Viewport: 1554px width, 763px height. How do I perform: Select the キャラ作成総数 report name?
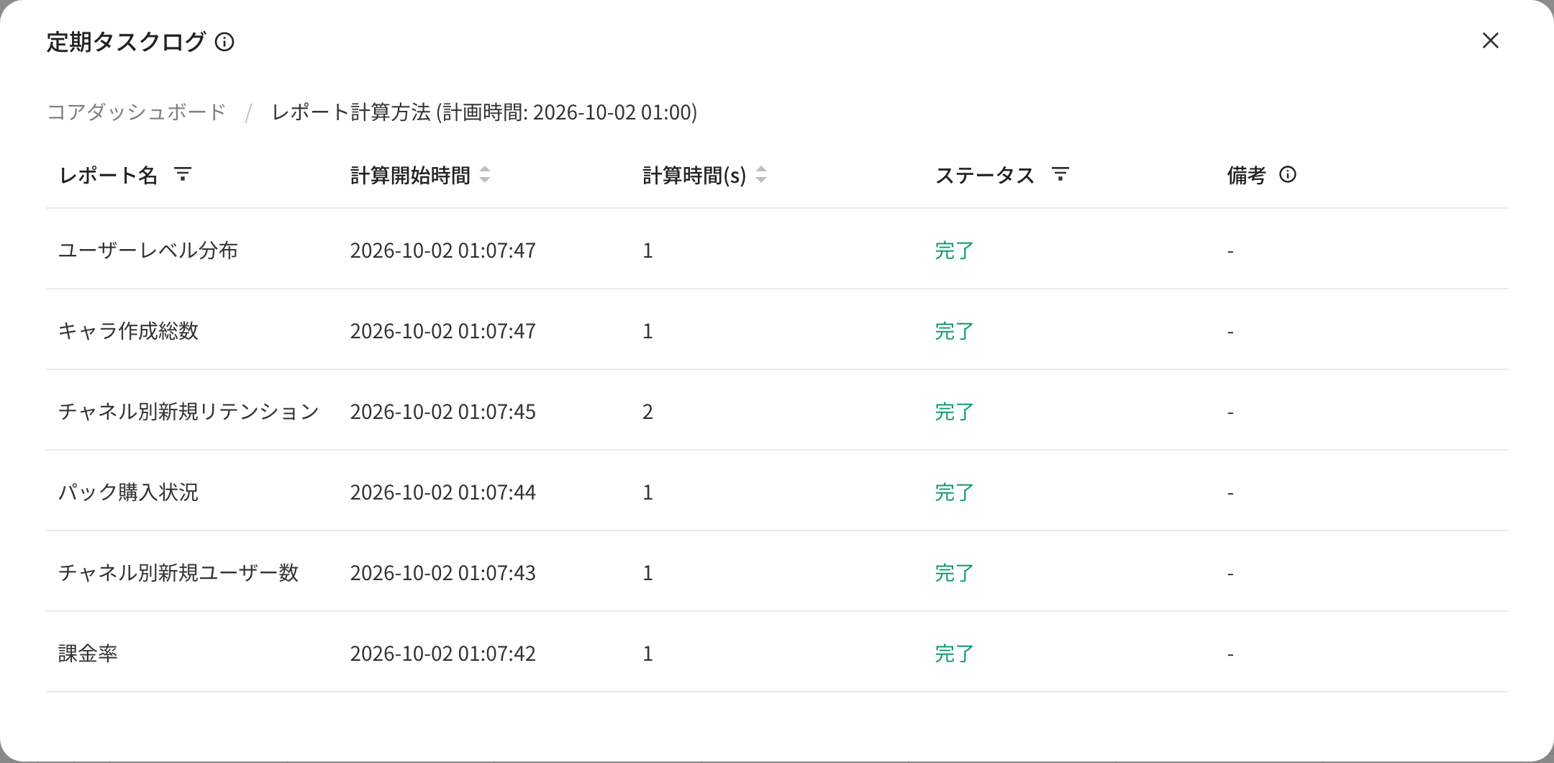(128, 331)
